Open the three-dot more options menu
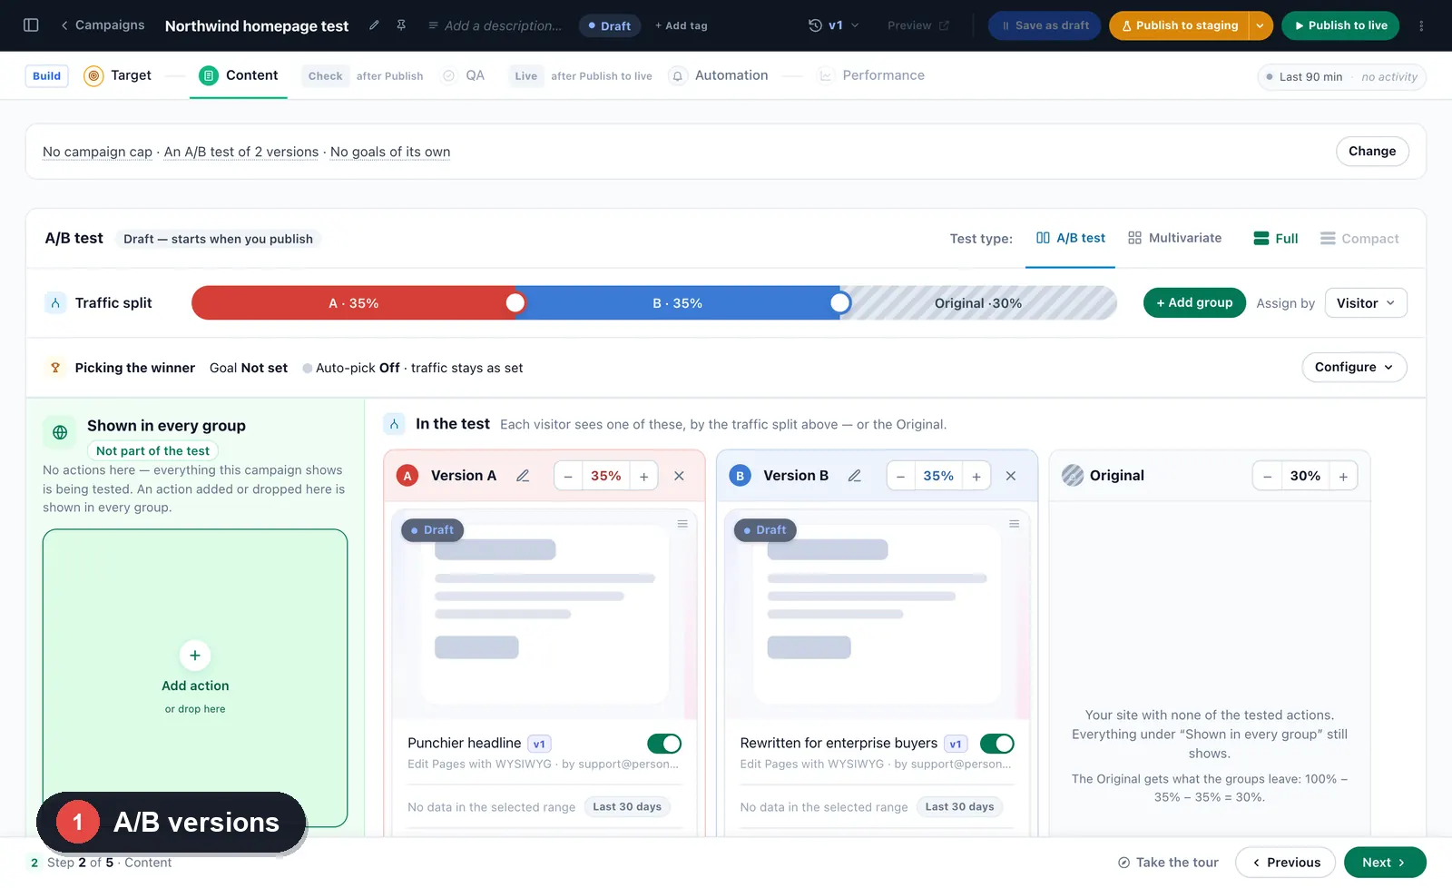This screenshot has height=888, width=1452. [1421, 25]
